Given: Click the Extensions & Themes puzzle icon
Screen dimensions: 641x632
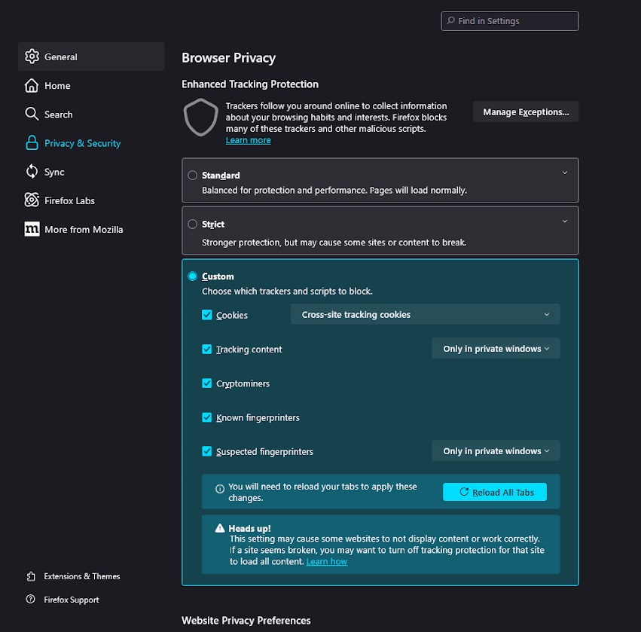Looking at the screenshot, I should tap(31, 576).
